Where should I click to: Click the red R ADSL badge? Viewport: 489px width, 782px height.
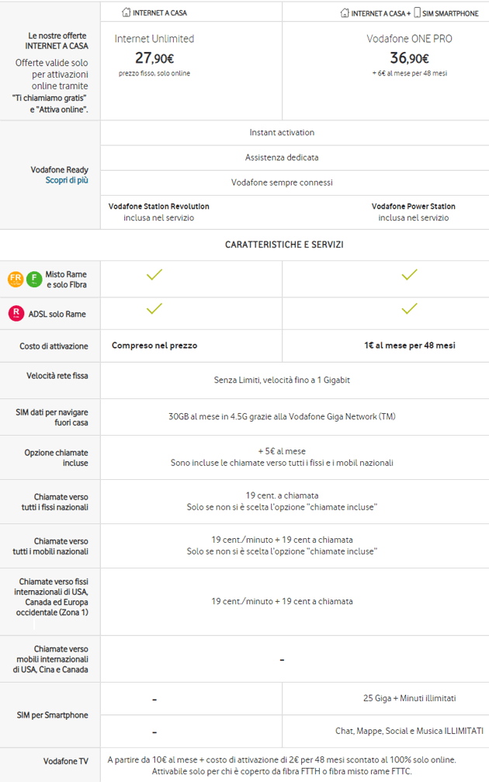(15, 314)
